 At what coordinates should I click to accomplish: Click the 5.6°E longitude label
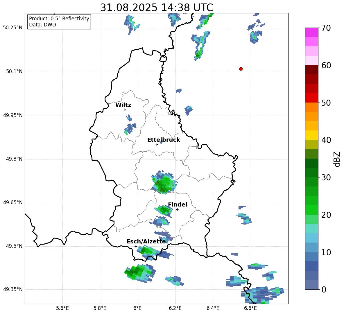62,308
